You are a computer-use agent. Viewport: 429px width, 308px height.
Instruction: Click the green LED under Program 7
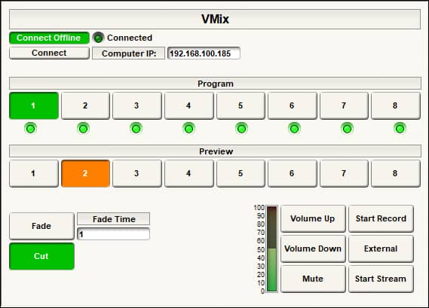[x=347, y=129]
